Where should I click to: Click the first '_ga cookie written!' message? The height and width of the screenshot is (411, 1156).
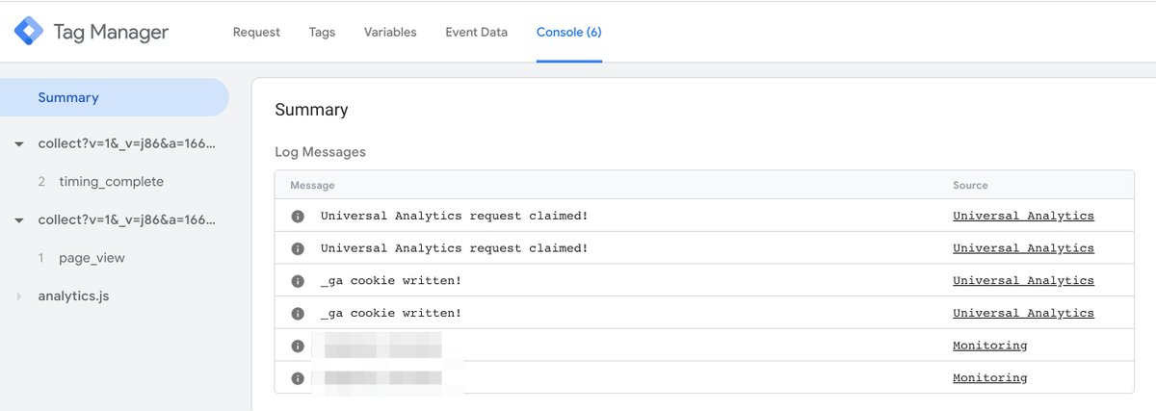click(391, 281)
